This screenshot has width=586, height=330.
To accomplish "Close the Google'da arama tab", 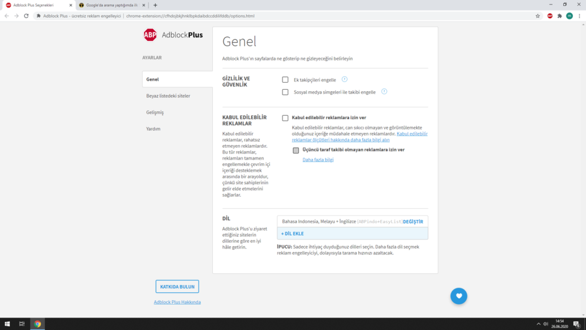I will 143,5.
